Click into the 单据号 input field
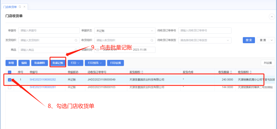 [x=48, y=31]
